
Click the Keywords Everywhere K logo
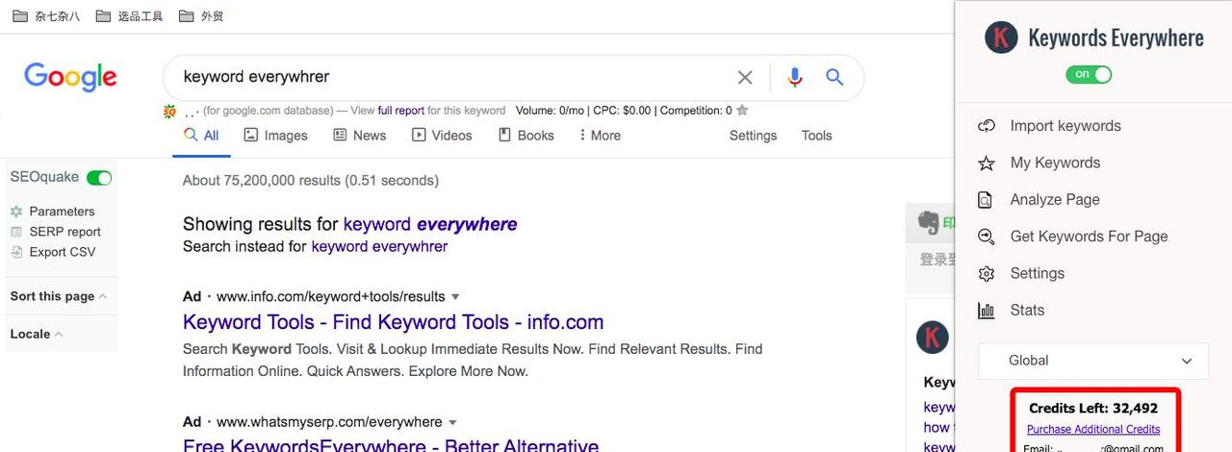1001,38
